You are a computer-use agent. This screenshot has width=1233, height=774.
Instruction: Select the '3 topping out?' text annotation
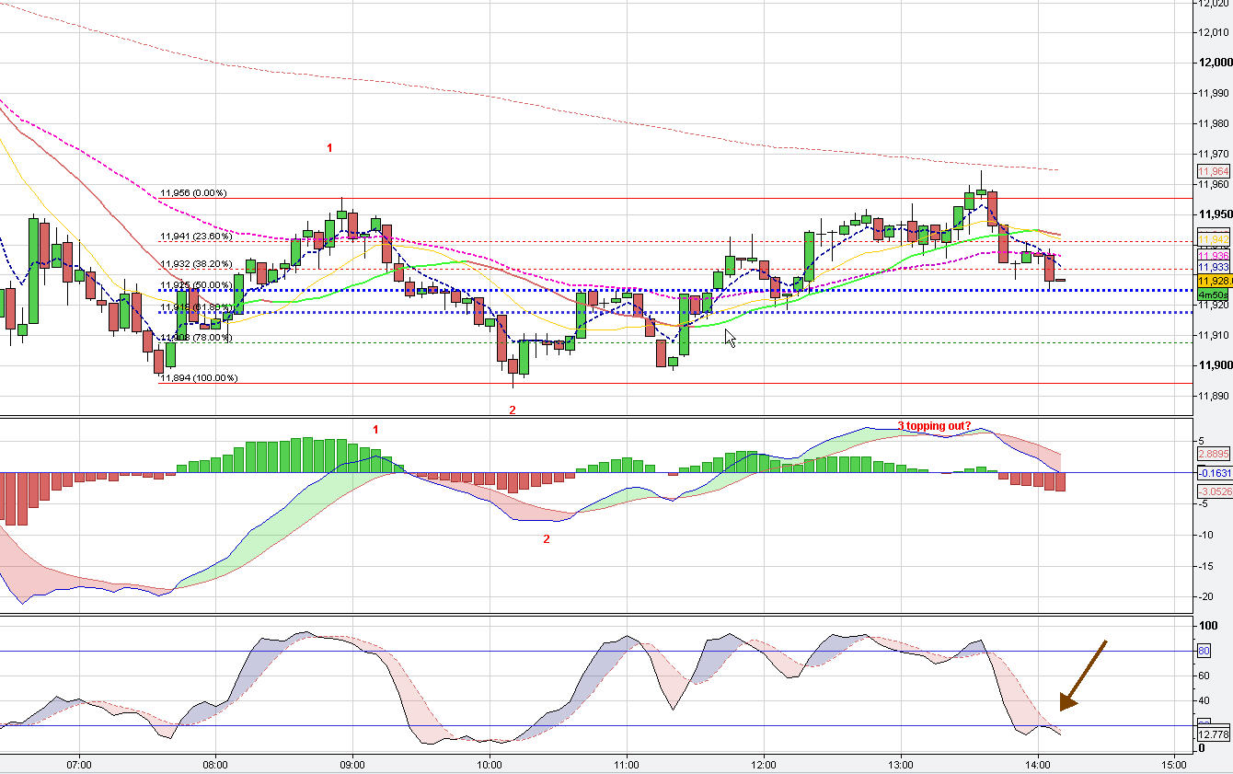tap(934, 425)
